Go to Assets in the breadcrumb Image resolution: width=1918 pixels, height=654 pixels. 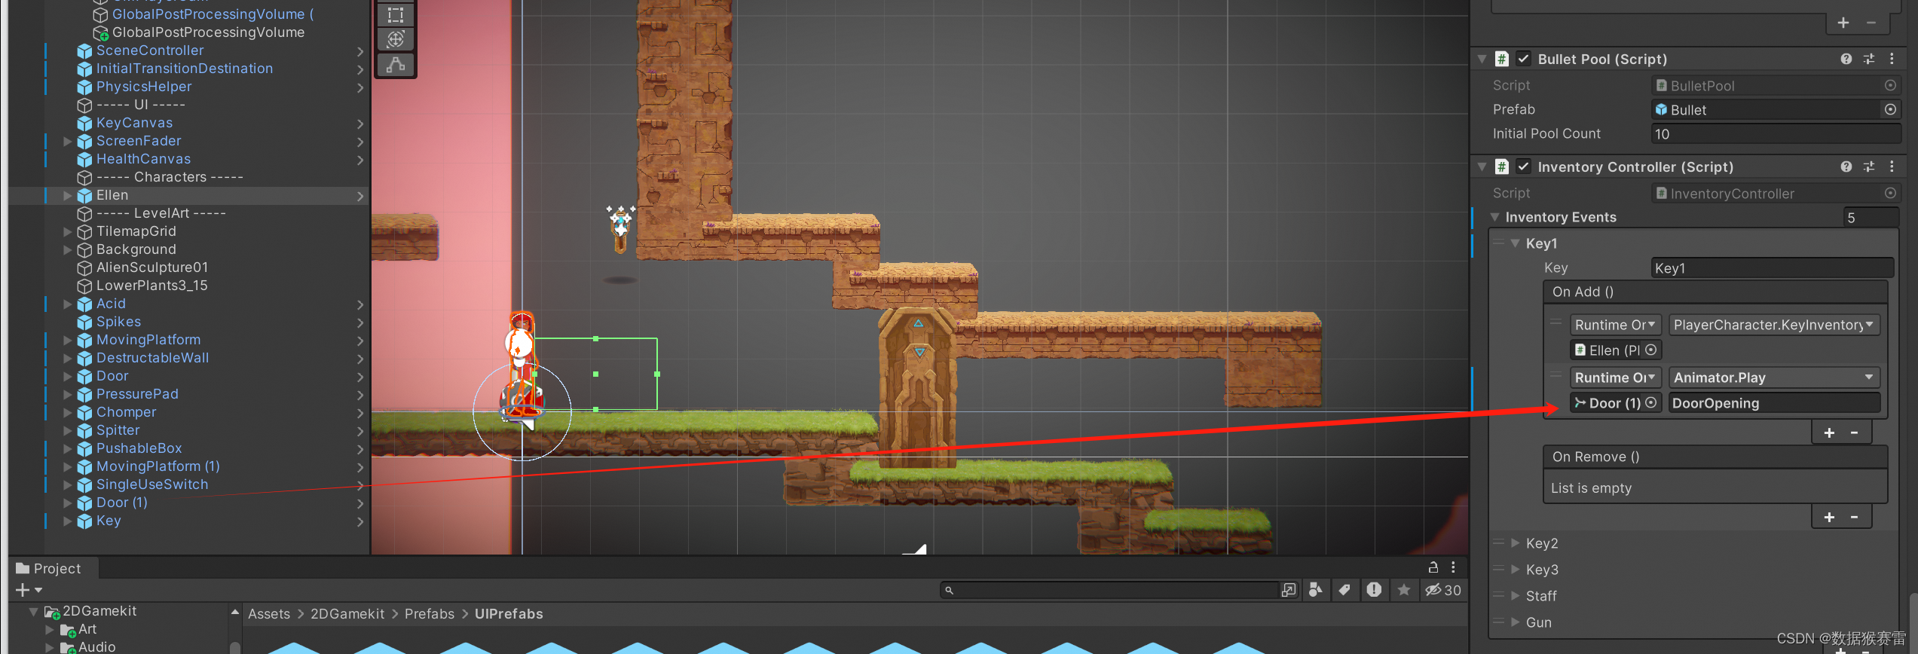coord(269,613)
